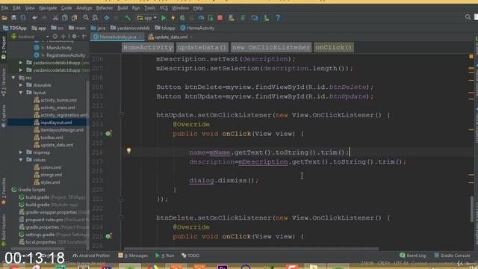Switch to update_data.xml editor tab
Viewport: 478px width, 269px height.
(171, 37)
